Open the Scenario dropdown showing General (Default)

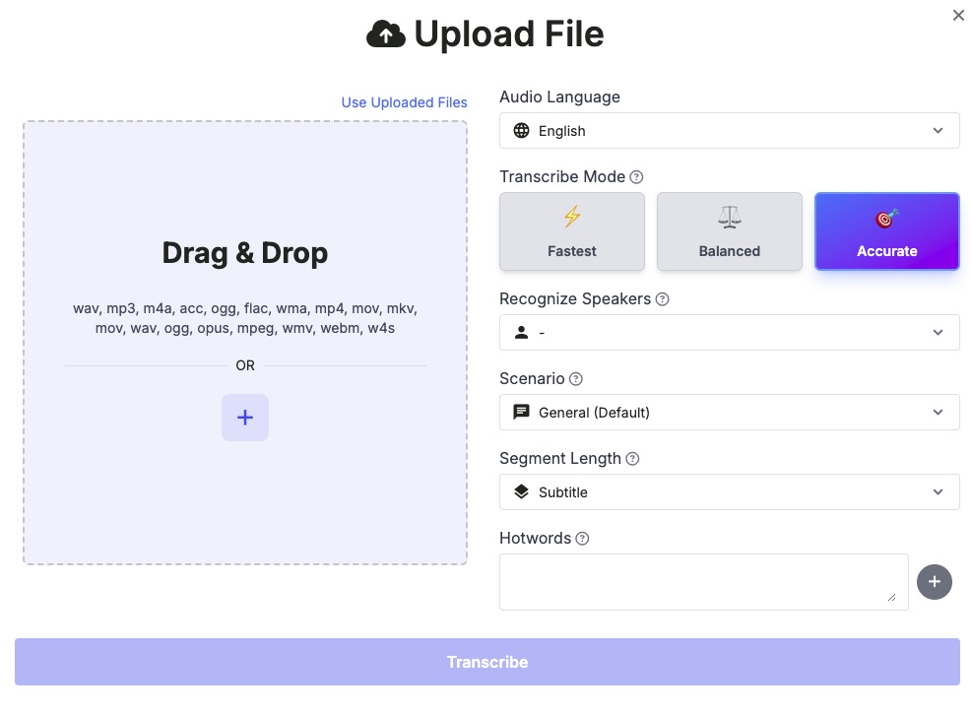(729, 412)
